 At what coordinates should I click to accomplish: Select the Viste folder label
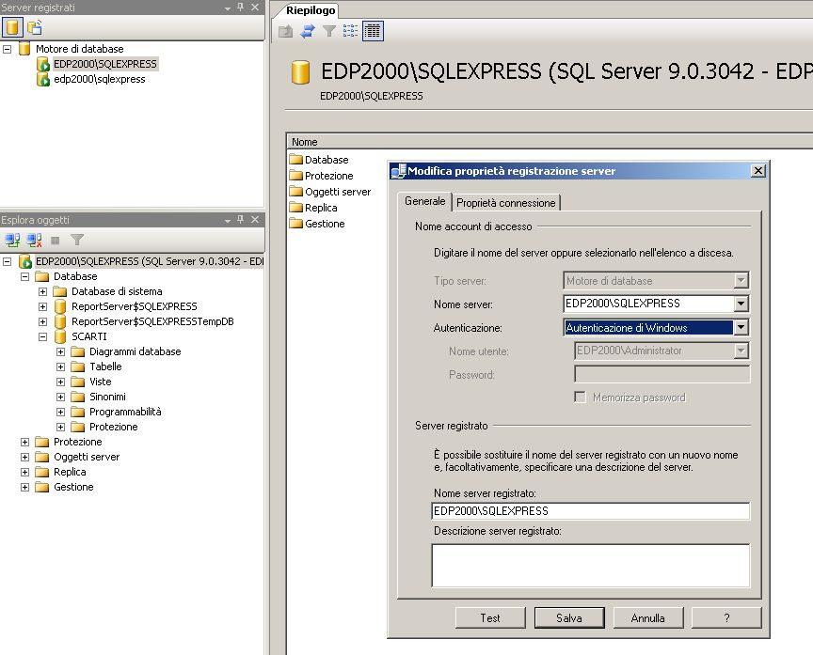tap(100, 382)
